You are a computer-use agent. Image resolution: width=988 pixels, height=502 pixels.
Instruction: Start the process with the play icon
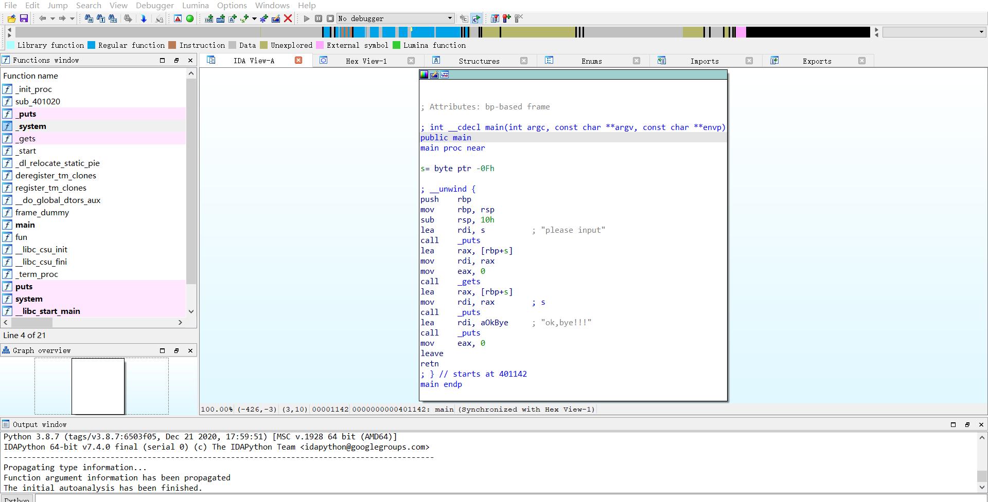click(307, 18)
